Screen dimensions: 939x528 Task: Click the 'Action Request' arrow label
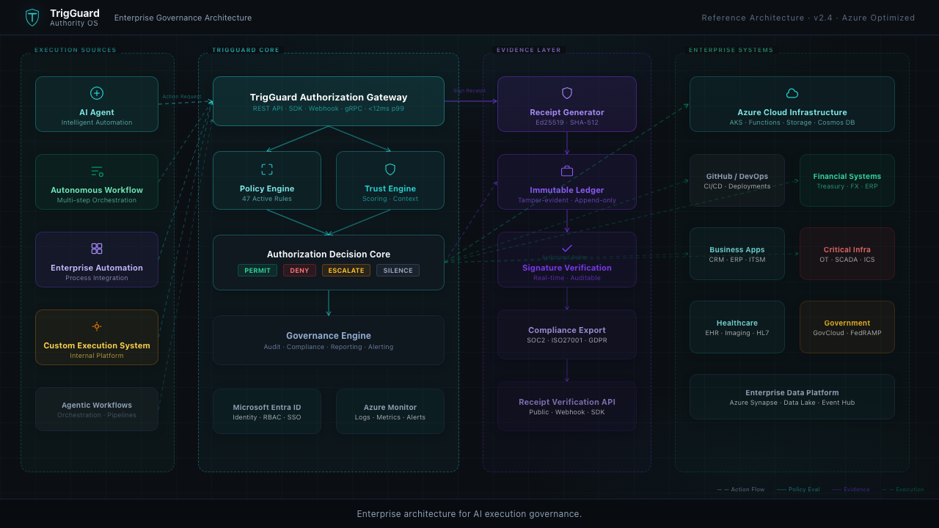click(x=181, y=96)
